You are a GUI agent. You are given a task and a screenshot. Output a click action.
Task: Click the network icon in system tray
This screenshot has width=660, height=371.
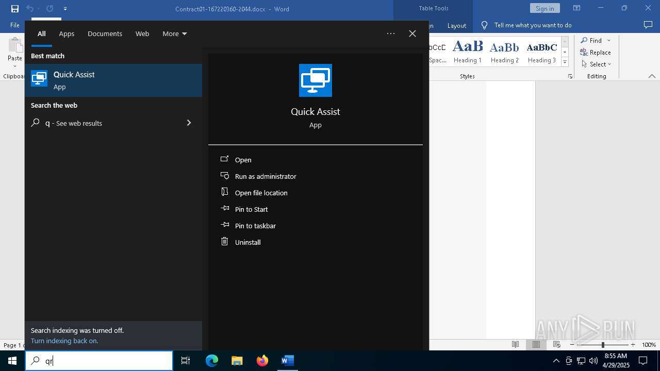(581, 361)
